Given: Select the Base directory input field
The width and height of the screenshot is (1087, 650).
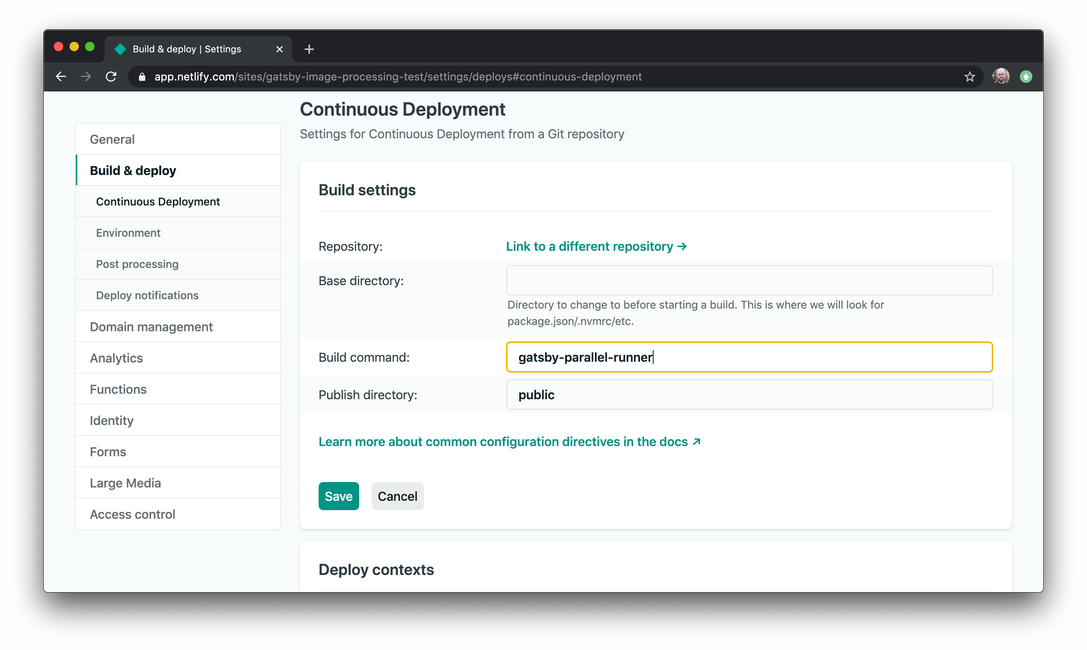Looking at the screenshot, I should tap(749, 281).
